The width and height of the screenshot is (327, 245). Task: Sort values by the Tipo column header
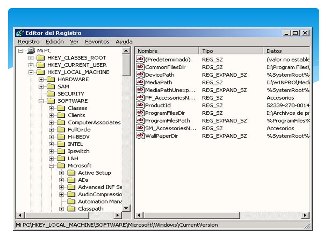click(231, 51)
